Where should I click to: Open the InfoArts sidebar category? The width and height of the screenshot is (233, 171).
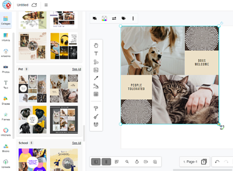point(6,37)
